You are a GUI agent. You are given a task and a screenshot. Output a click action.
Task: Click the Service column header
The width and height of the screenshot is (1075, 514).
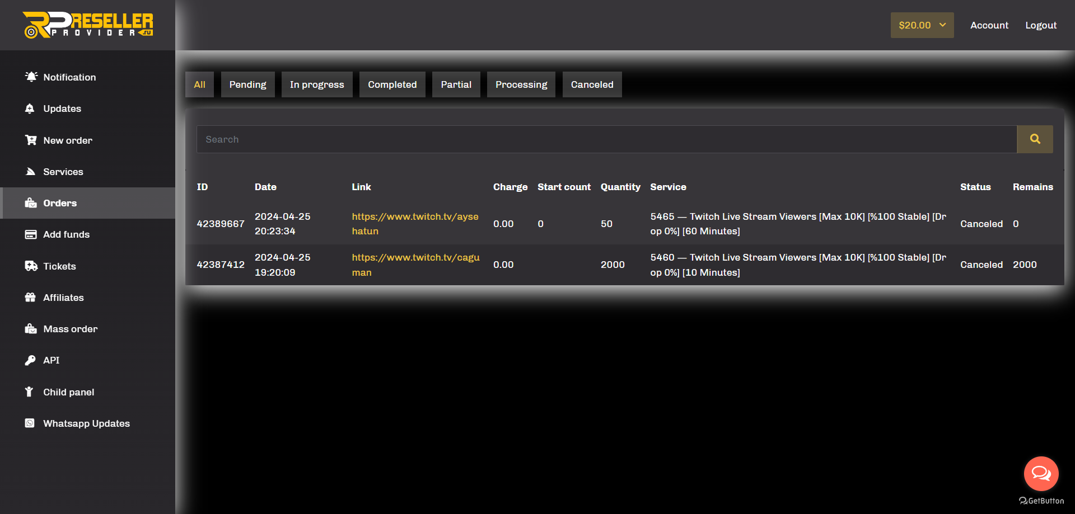[668, 187]
